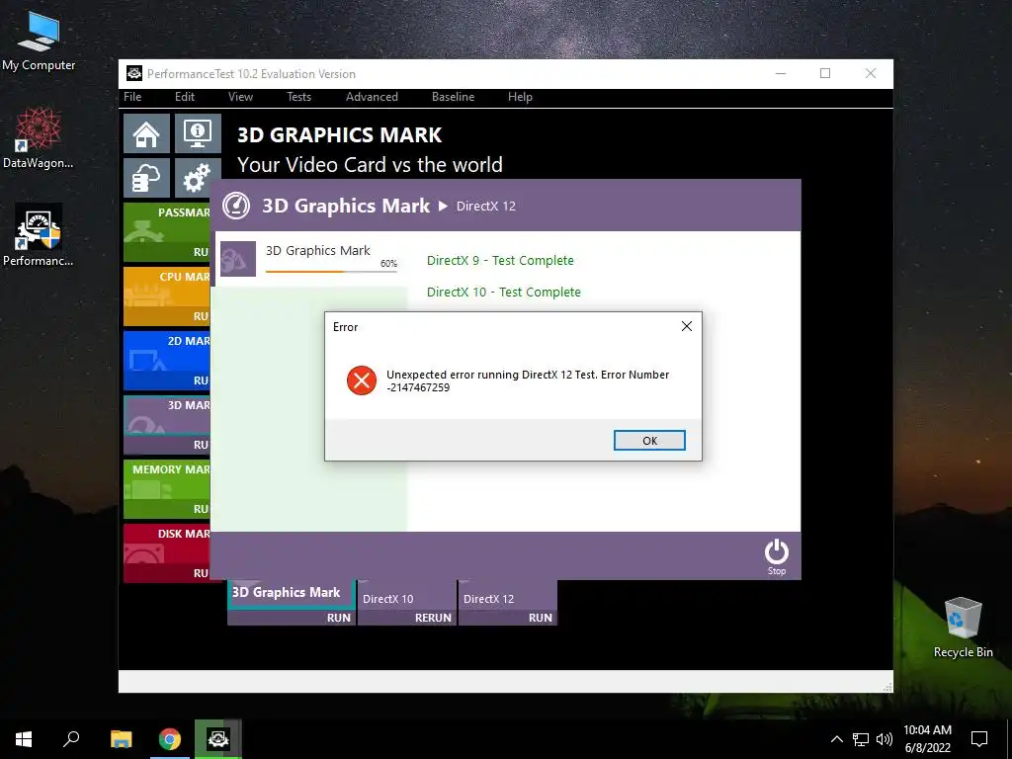The width and height of the screenshot is (1012, 759).
Task: Run the PassMark tile test
Action: pos(201,252)
